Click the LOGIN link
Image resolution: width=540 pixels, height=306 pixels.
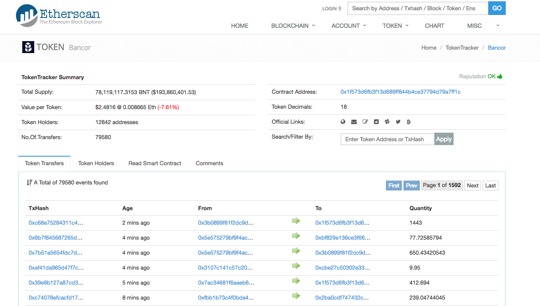(329, 9)
